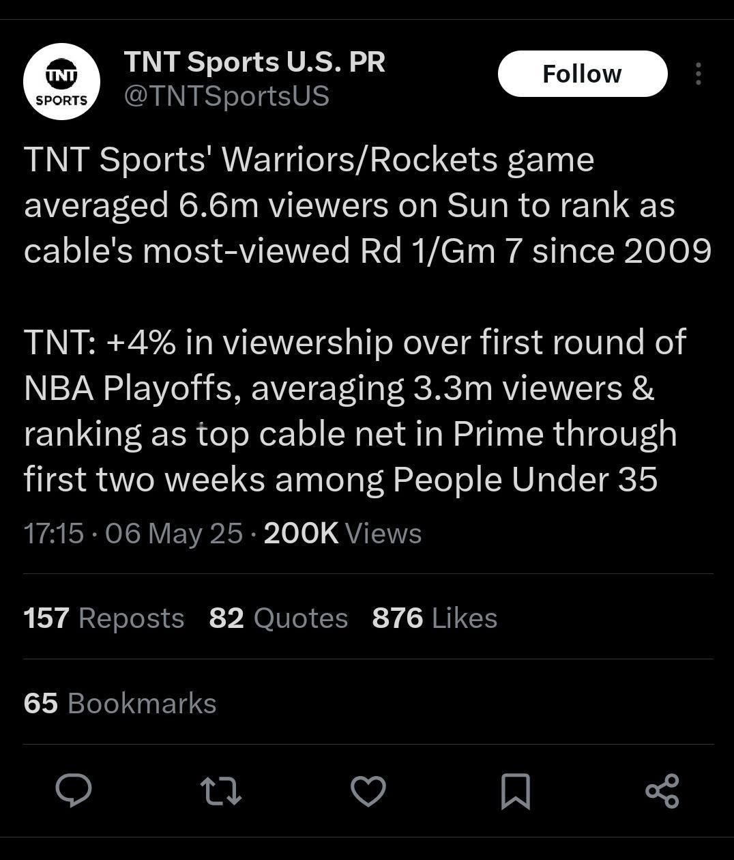Open the 200K Views analytics
This screenshot has width=734, height=860.
[342, 533]
